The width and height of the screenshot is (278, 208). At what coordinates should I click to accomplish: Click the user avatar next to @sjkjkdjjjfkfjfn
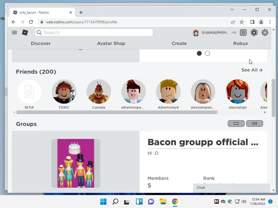point(196,33)
